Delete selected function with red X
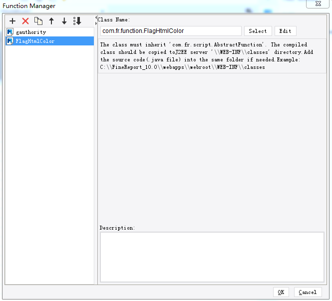Viewport: 332px width, 301px height. pos(25,21)
